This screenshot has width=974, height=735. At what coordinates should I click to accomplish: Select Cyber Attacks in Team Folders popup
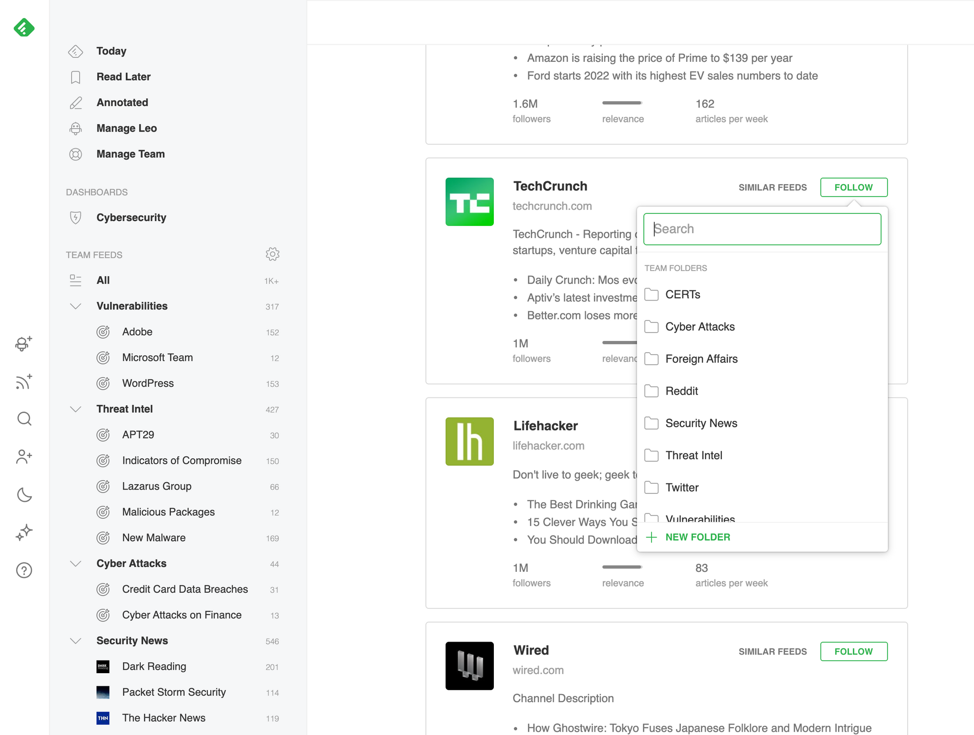700,326
